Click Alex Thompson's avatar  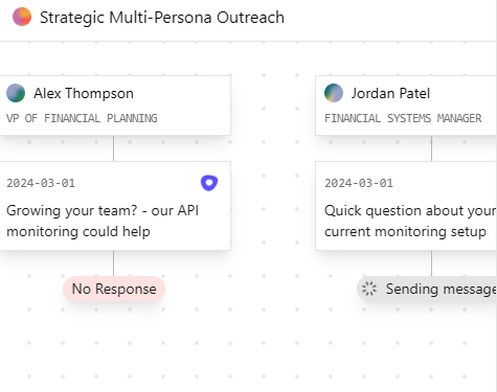[x=15, y=93]
